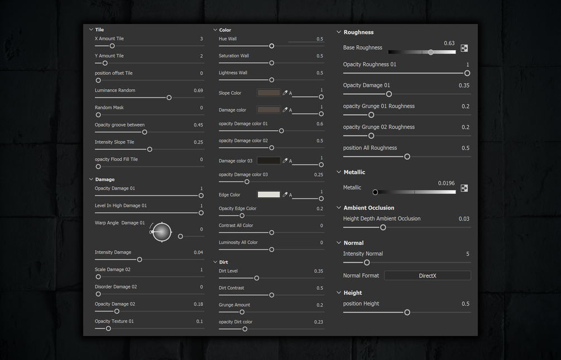The height and width of the screenshot is (360, 561).
Task: Click the Metallic randomize icon
Action: (x=464, y=188)
